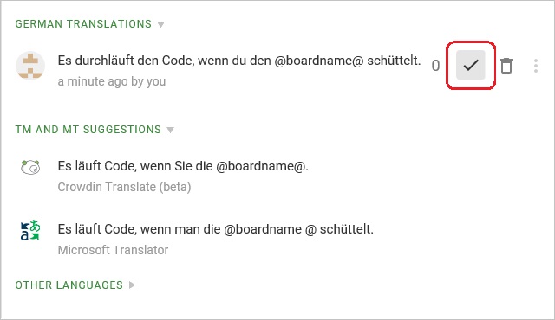The image size is (555, 320).
Task: Click the 'Crowdin Translate (beta)' label
Action: point(124,187)
